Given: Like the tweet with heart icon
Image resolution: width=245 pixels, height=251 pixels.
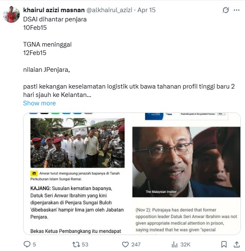Looking at the screenshot, I should 125,245.
